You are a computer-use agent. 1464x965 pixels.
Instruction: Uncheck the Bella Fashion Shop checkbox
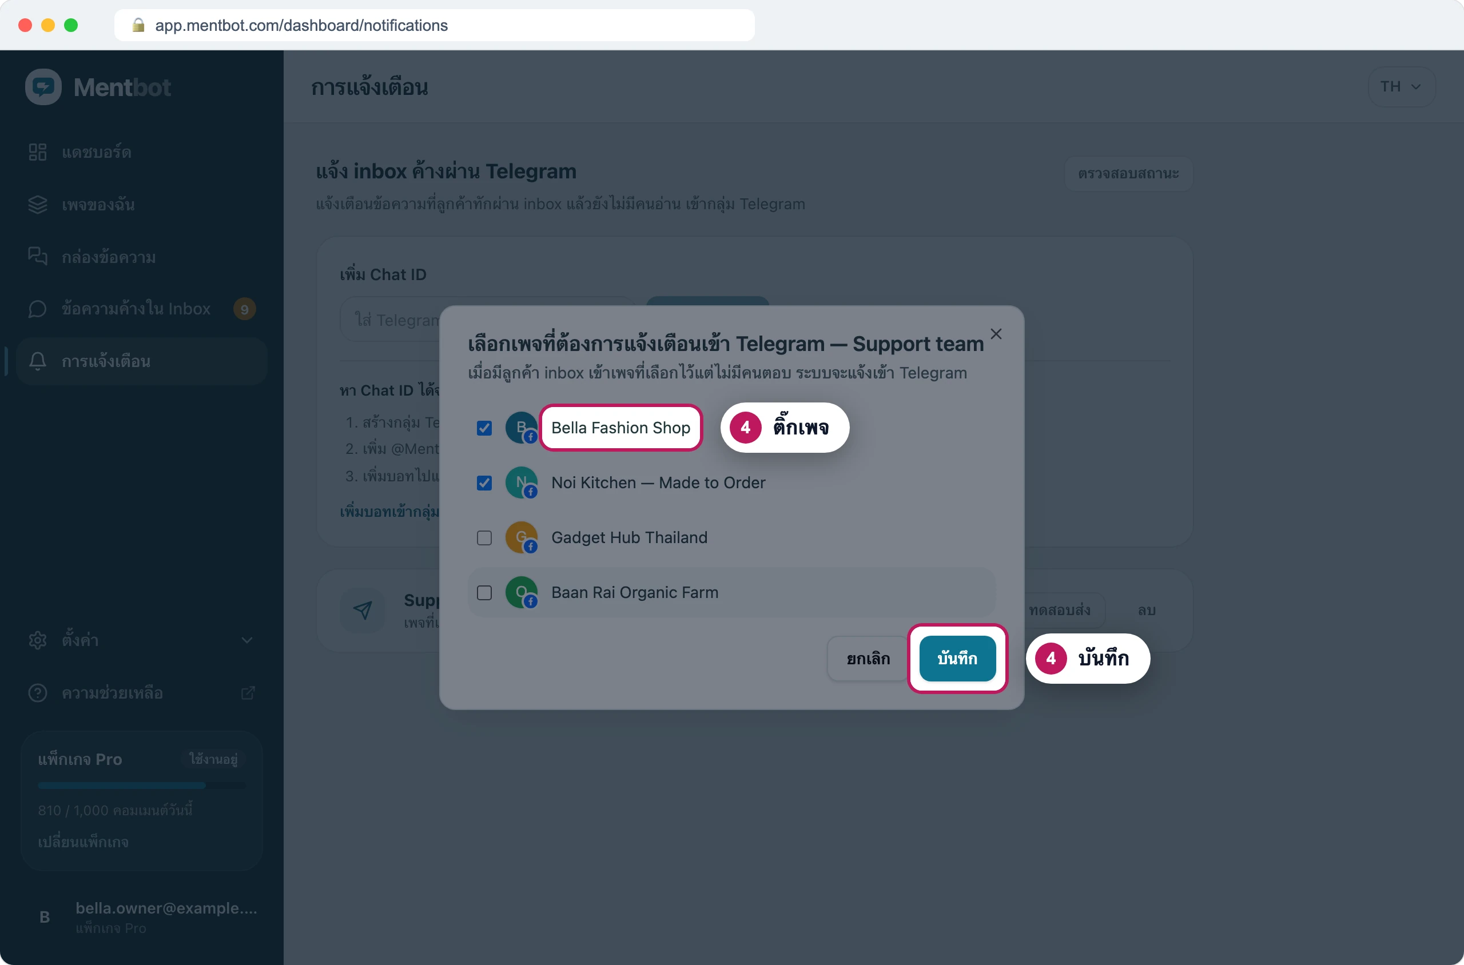[484, 428]
